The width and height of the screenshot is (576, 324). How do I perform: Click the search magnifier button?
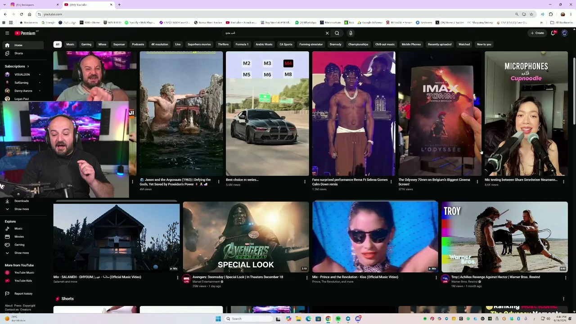(337, 33)
